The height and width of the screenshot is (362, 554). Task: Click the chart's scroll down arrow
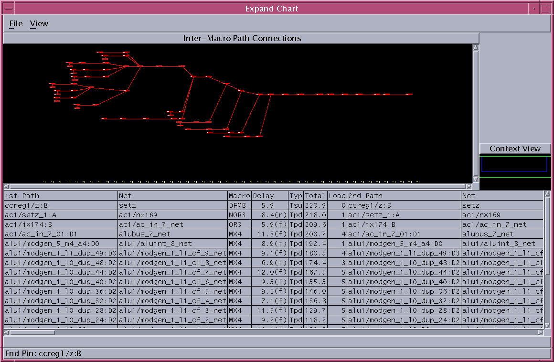coord(475,179)
